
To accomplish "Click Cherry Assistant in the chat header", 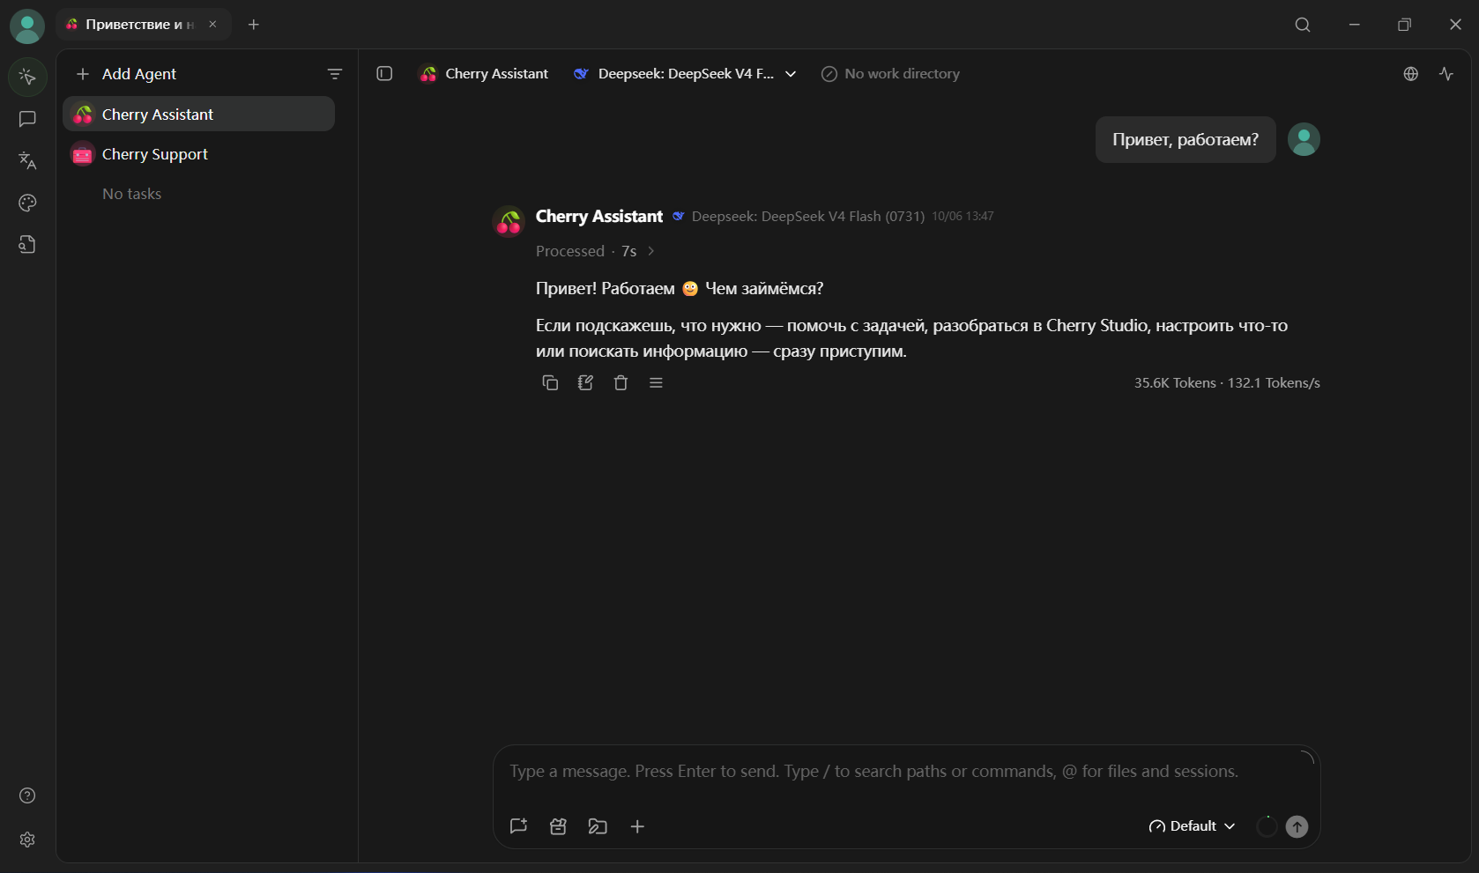I will click(x=485, y=74).
